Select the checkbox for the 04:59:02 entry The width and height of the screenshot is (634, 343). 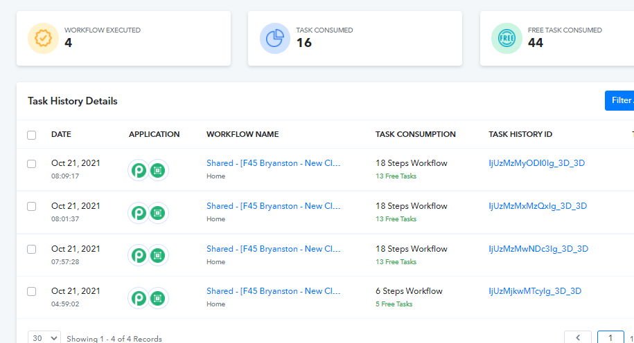tap(32, 291)
